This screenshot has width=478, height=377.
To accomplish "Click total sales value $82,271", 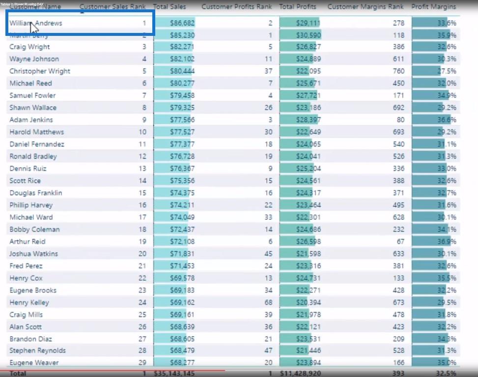I will [182, 47].
